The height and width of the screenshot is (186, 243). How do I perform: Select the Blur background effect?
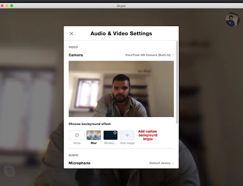(93, 135)
